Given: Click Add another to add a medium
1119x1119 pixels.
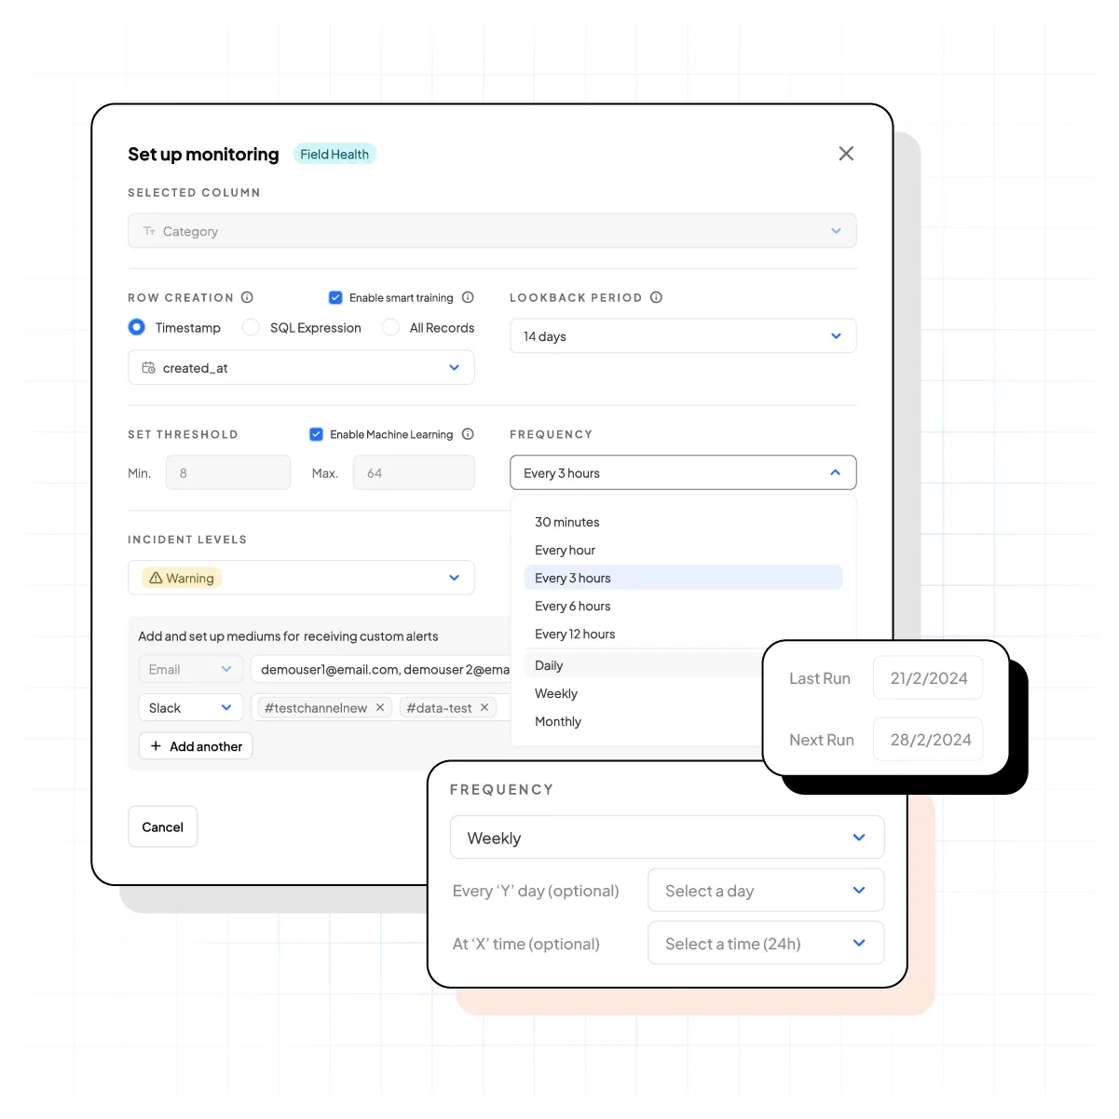Looking at the screenshot, I should [195, 745].
